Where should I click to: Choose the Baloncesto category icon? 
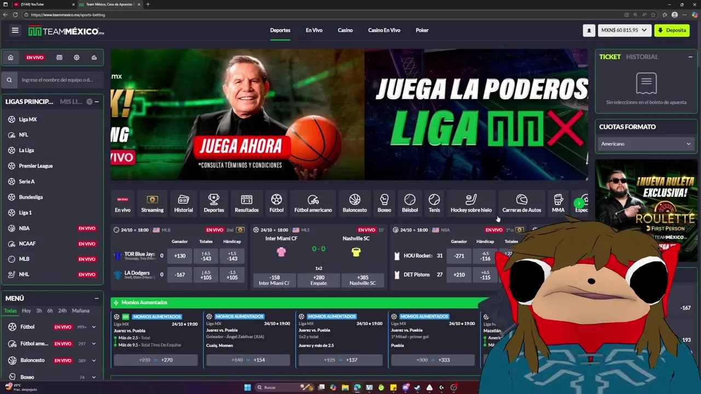coord(355,203)
